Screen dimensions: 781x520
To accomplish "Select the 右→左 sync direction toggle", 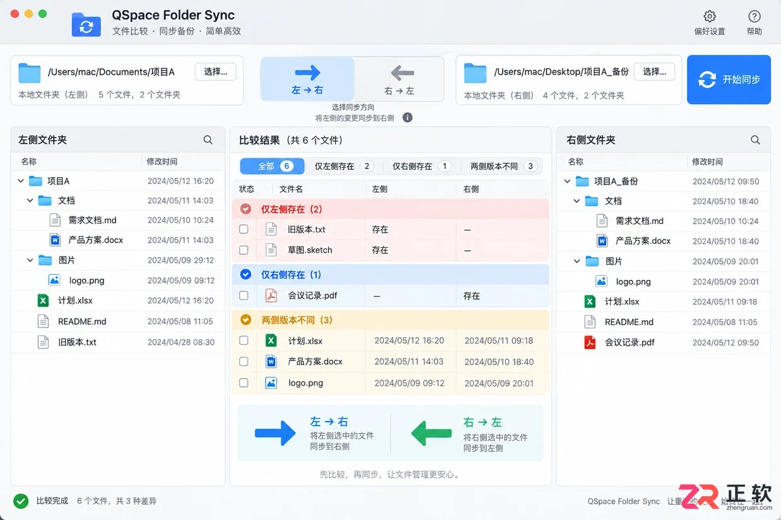I will point(399,79).
